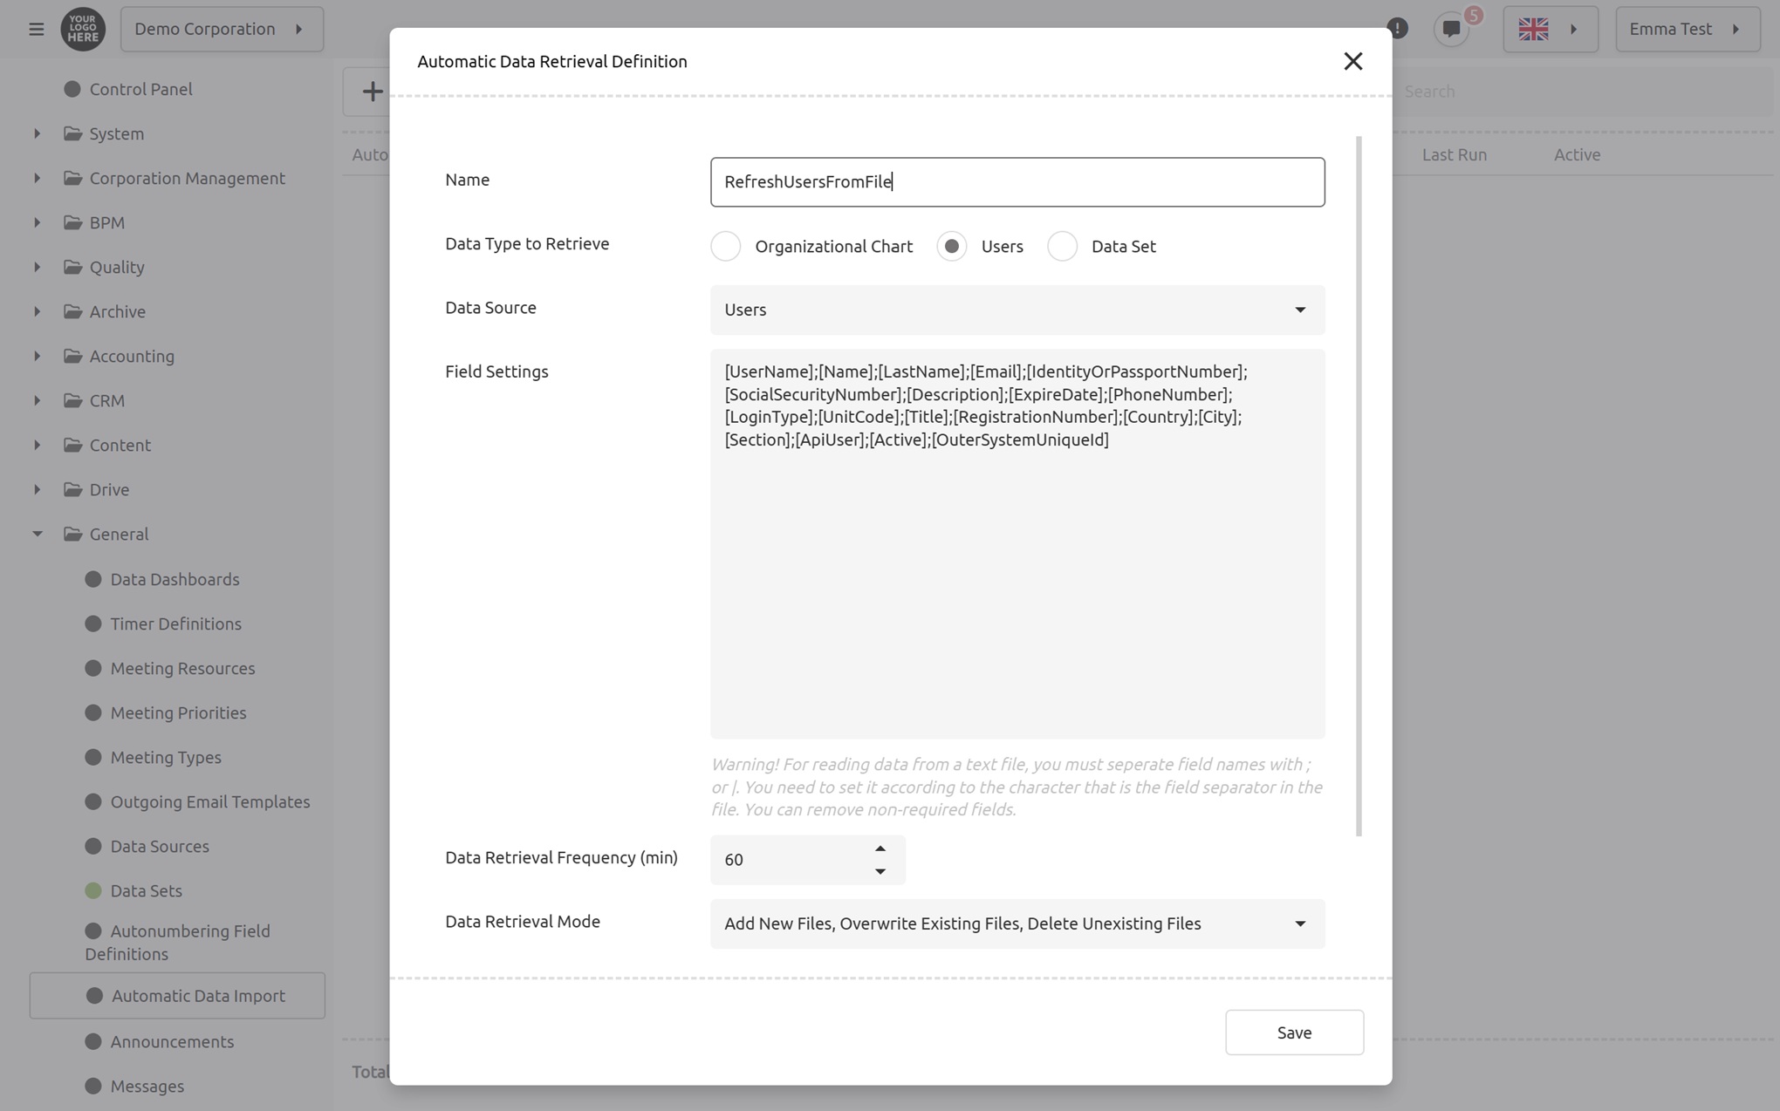This screenshot has height=1111, width=1780.
Task: Open Data Dashboards in sidebar
Action: (175, 579)
